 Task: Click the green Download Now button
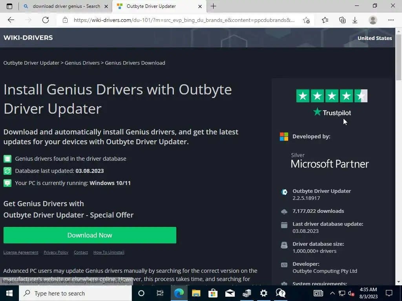coord(90,235)
